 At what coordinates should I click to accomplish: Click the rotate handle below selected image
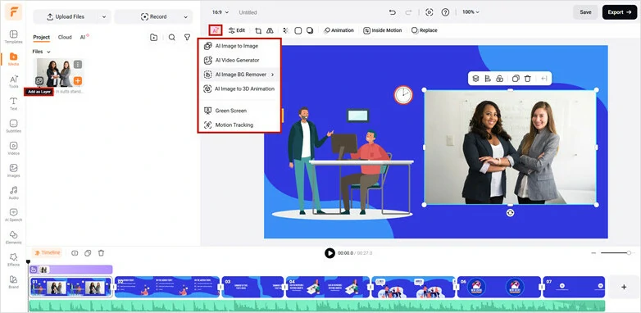tap(510, 212)
